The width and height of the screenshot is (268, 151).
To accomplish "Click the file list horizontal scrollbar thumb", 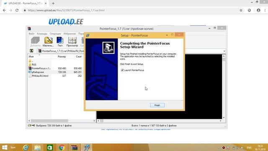I will [49, 121].
